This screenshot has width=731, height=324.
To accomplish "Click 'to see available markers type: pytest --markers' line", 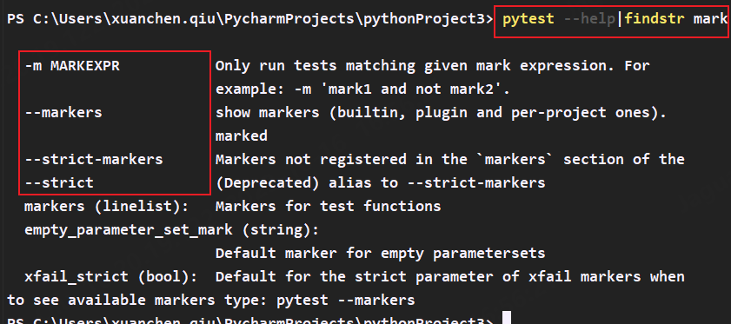I will coord(211,300).
